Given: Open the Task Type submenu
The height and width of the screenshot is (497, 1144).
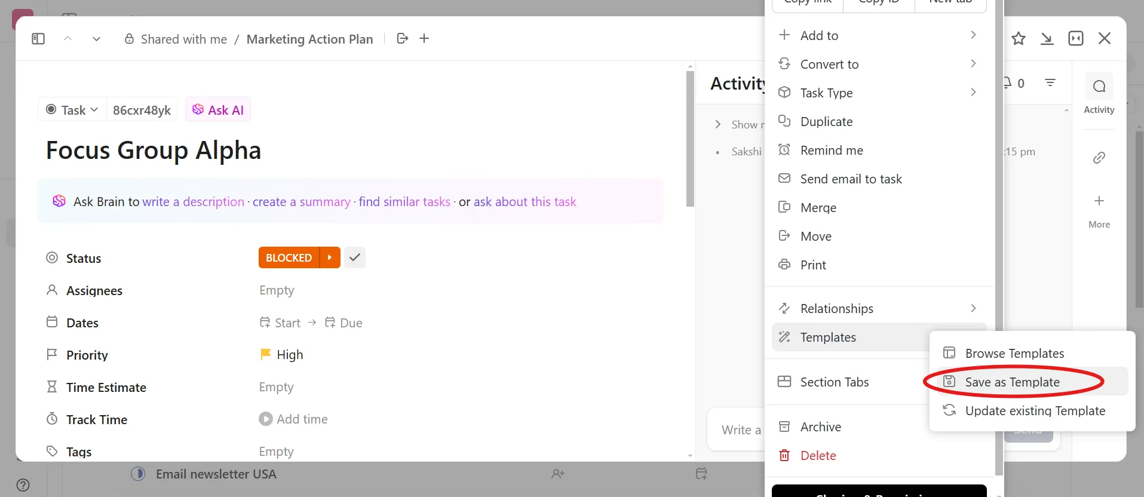Looking at the screenshot, I should pos(878,93).
